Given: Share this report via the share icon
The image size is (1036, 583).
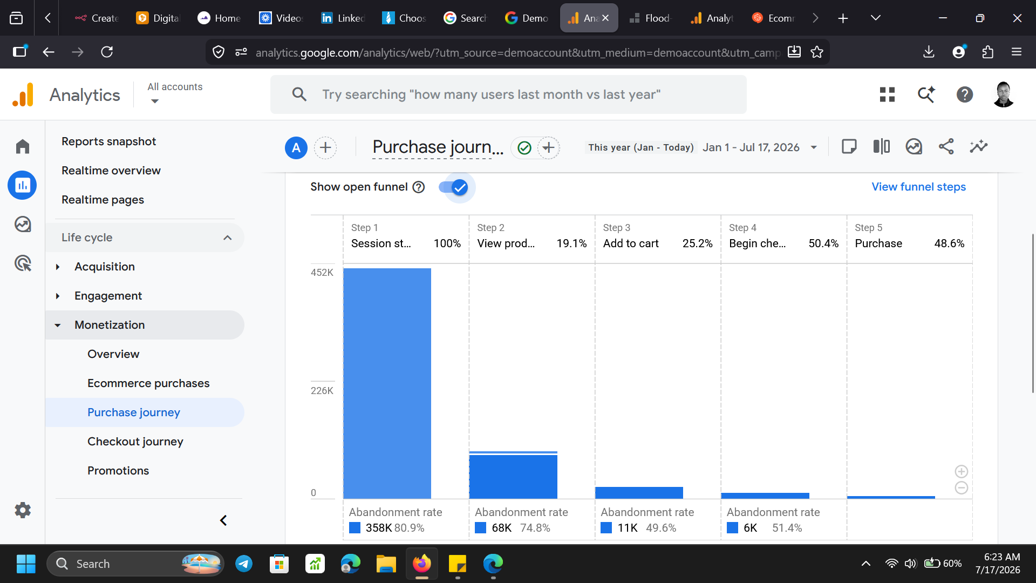Looking at the screenshot, I should point(946,147).
